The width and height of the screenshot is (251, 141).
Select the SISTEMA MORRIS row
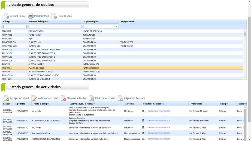[122, 64]
